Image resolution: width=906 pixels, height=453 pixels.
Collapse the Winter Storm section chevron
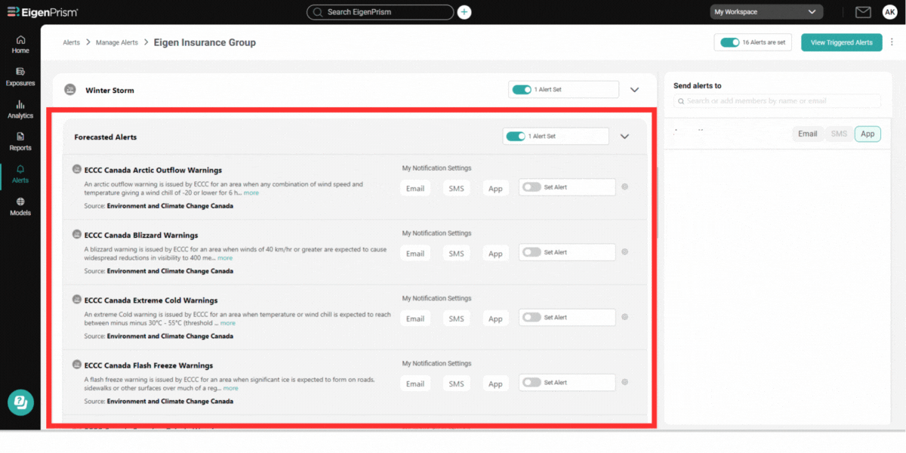[x=634, y=90]
